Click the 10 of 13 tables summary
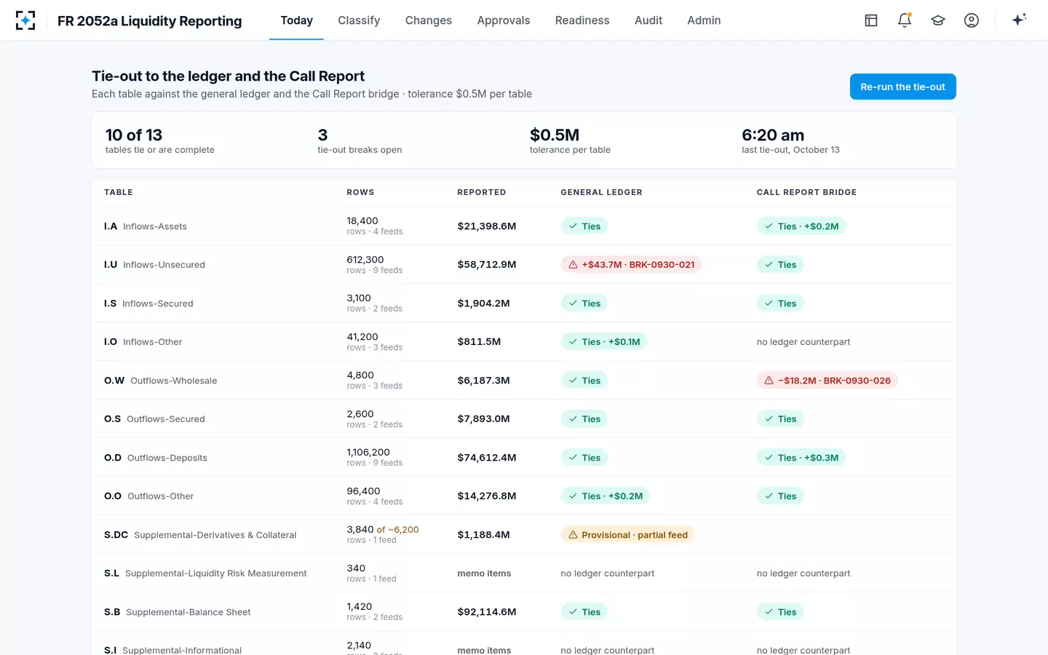The image size is (1048, 655). coord(160,140)
